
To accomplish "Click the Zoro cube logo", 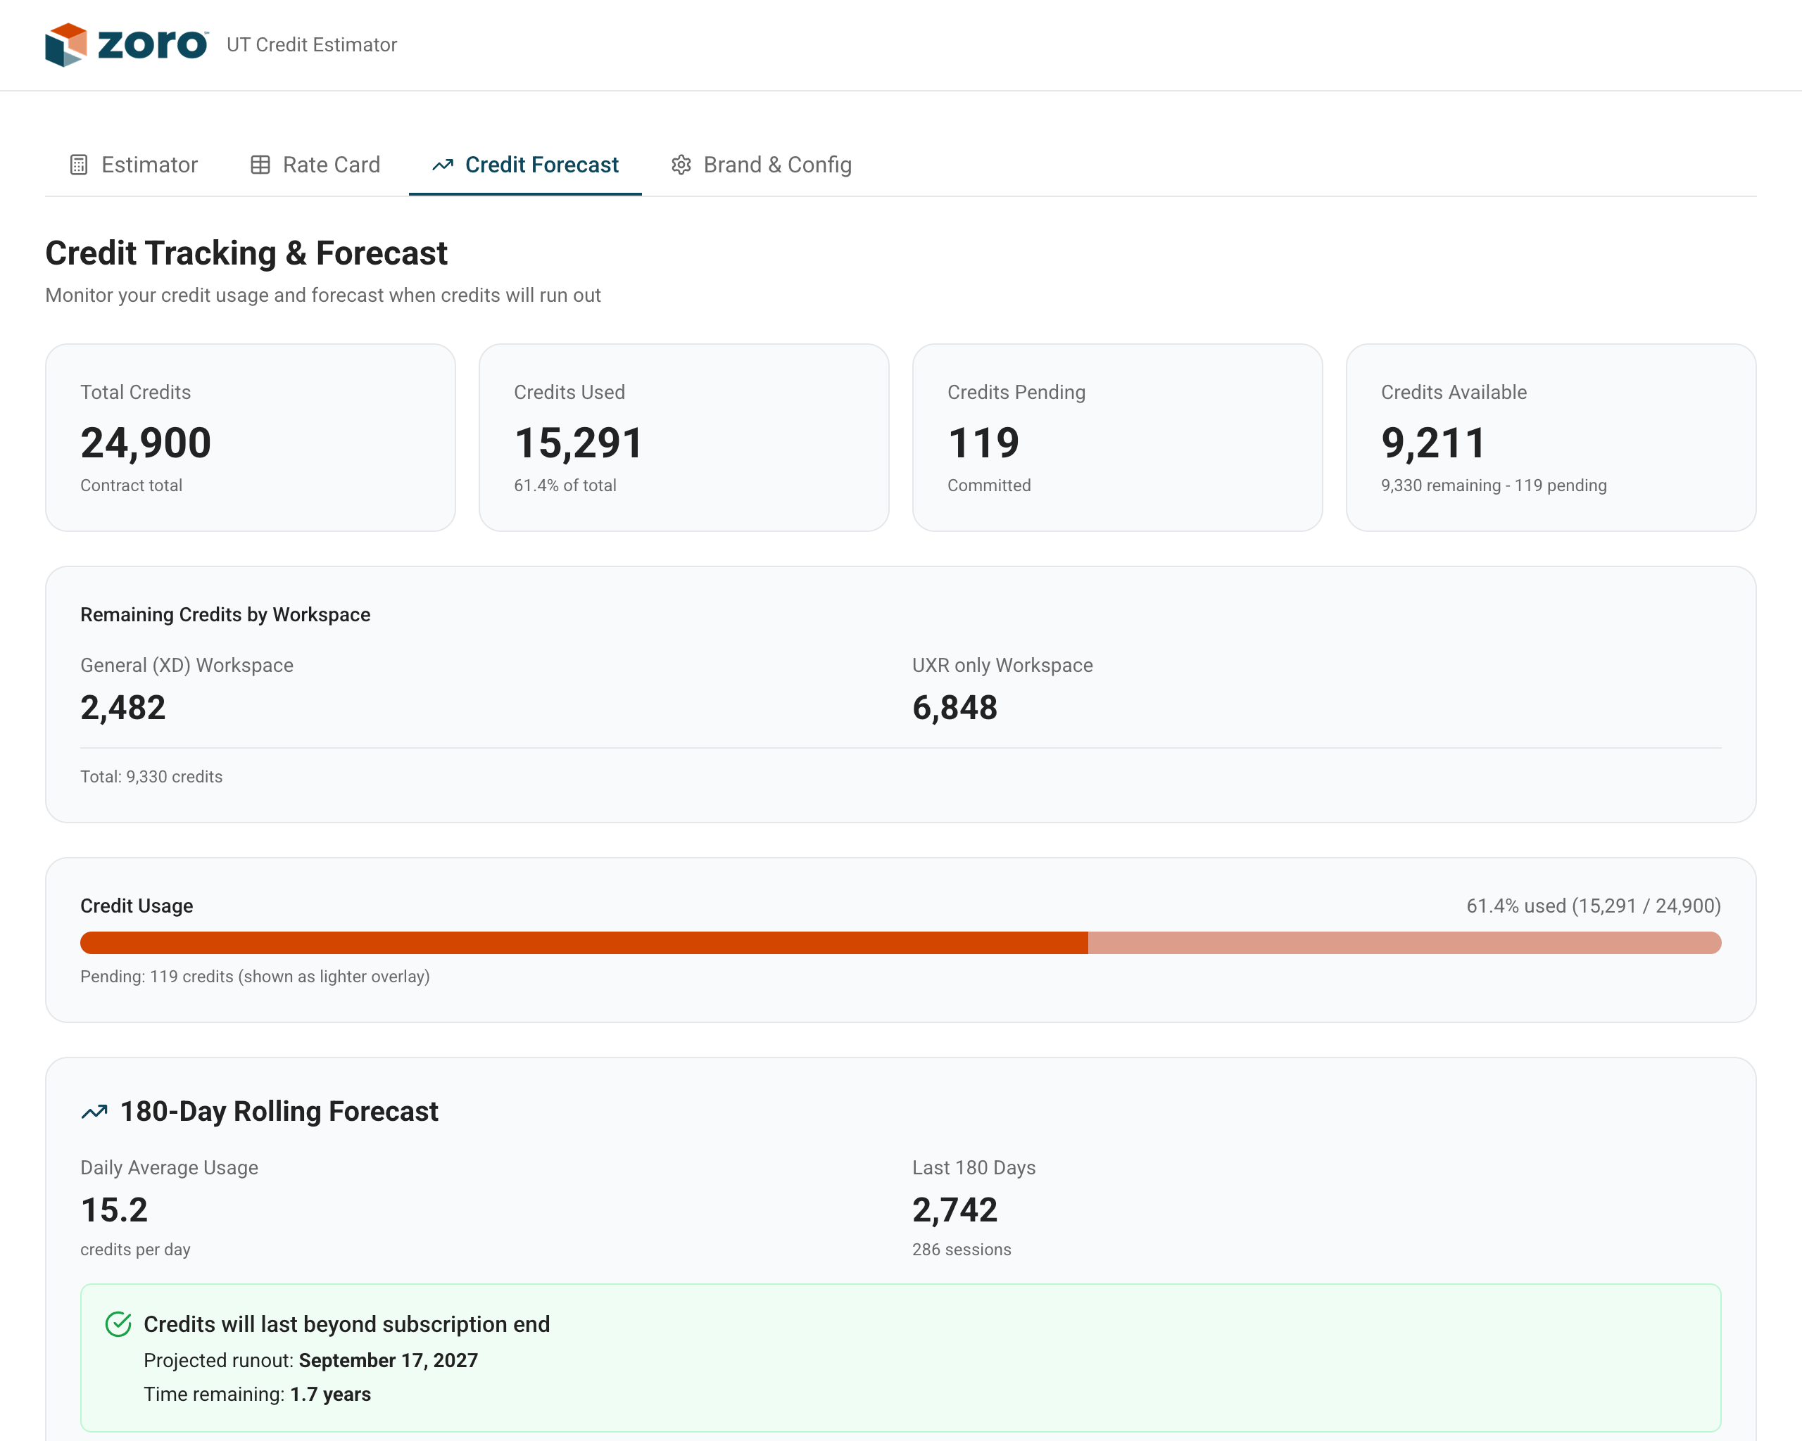I will pyautogui.click(x=67, y=44).
